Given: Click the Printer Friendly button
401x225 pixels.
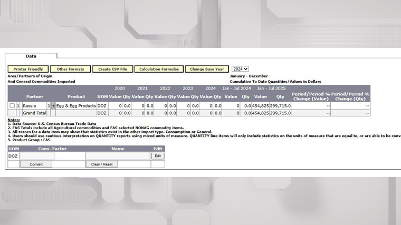Looking at the screenshot, I should click(x=28, y=69).
